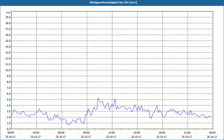Click the wind speed peak just after 10:00
This screenshot has width=224, height=140.
coord(98,98)
